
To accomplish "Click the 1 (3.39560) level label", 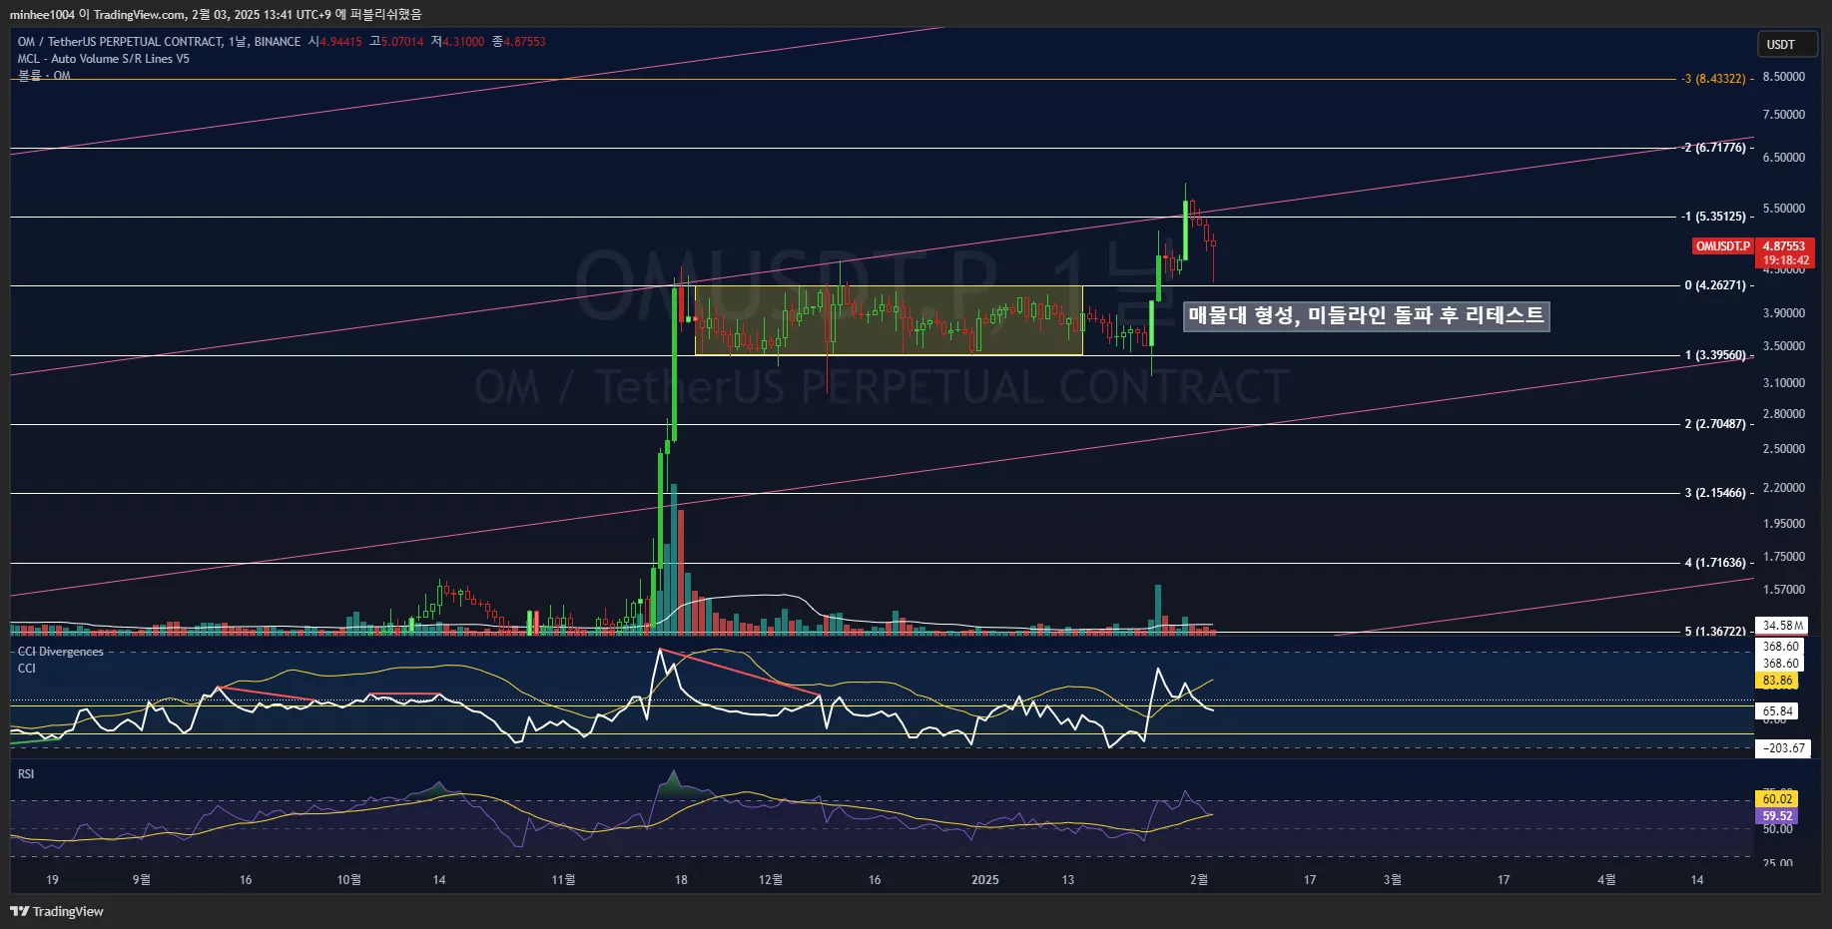I will [1715, 355].
